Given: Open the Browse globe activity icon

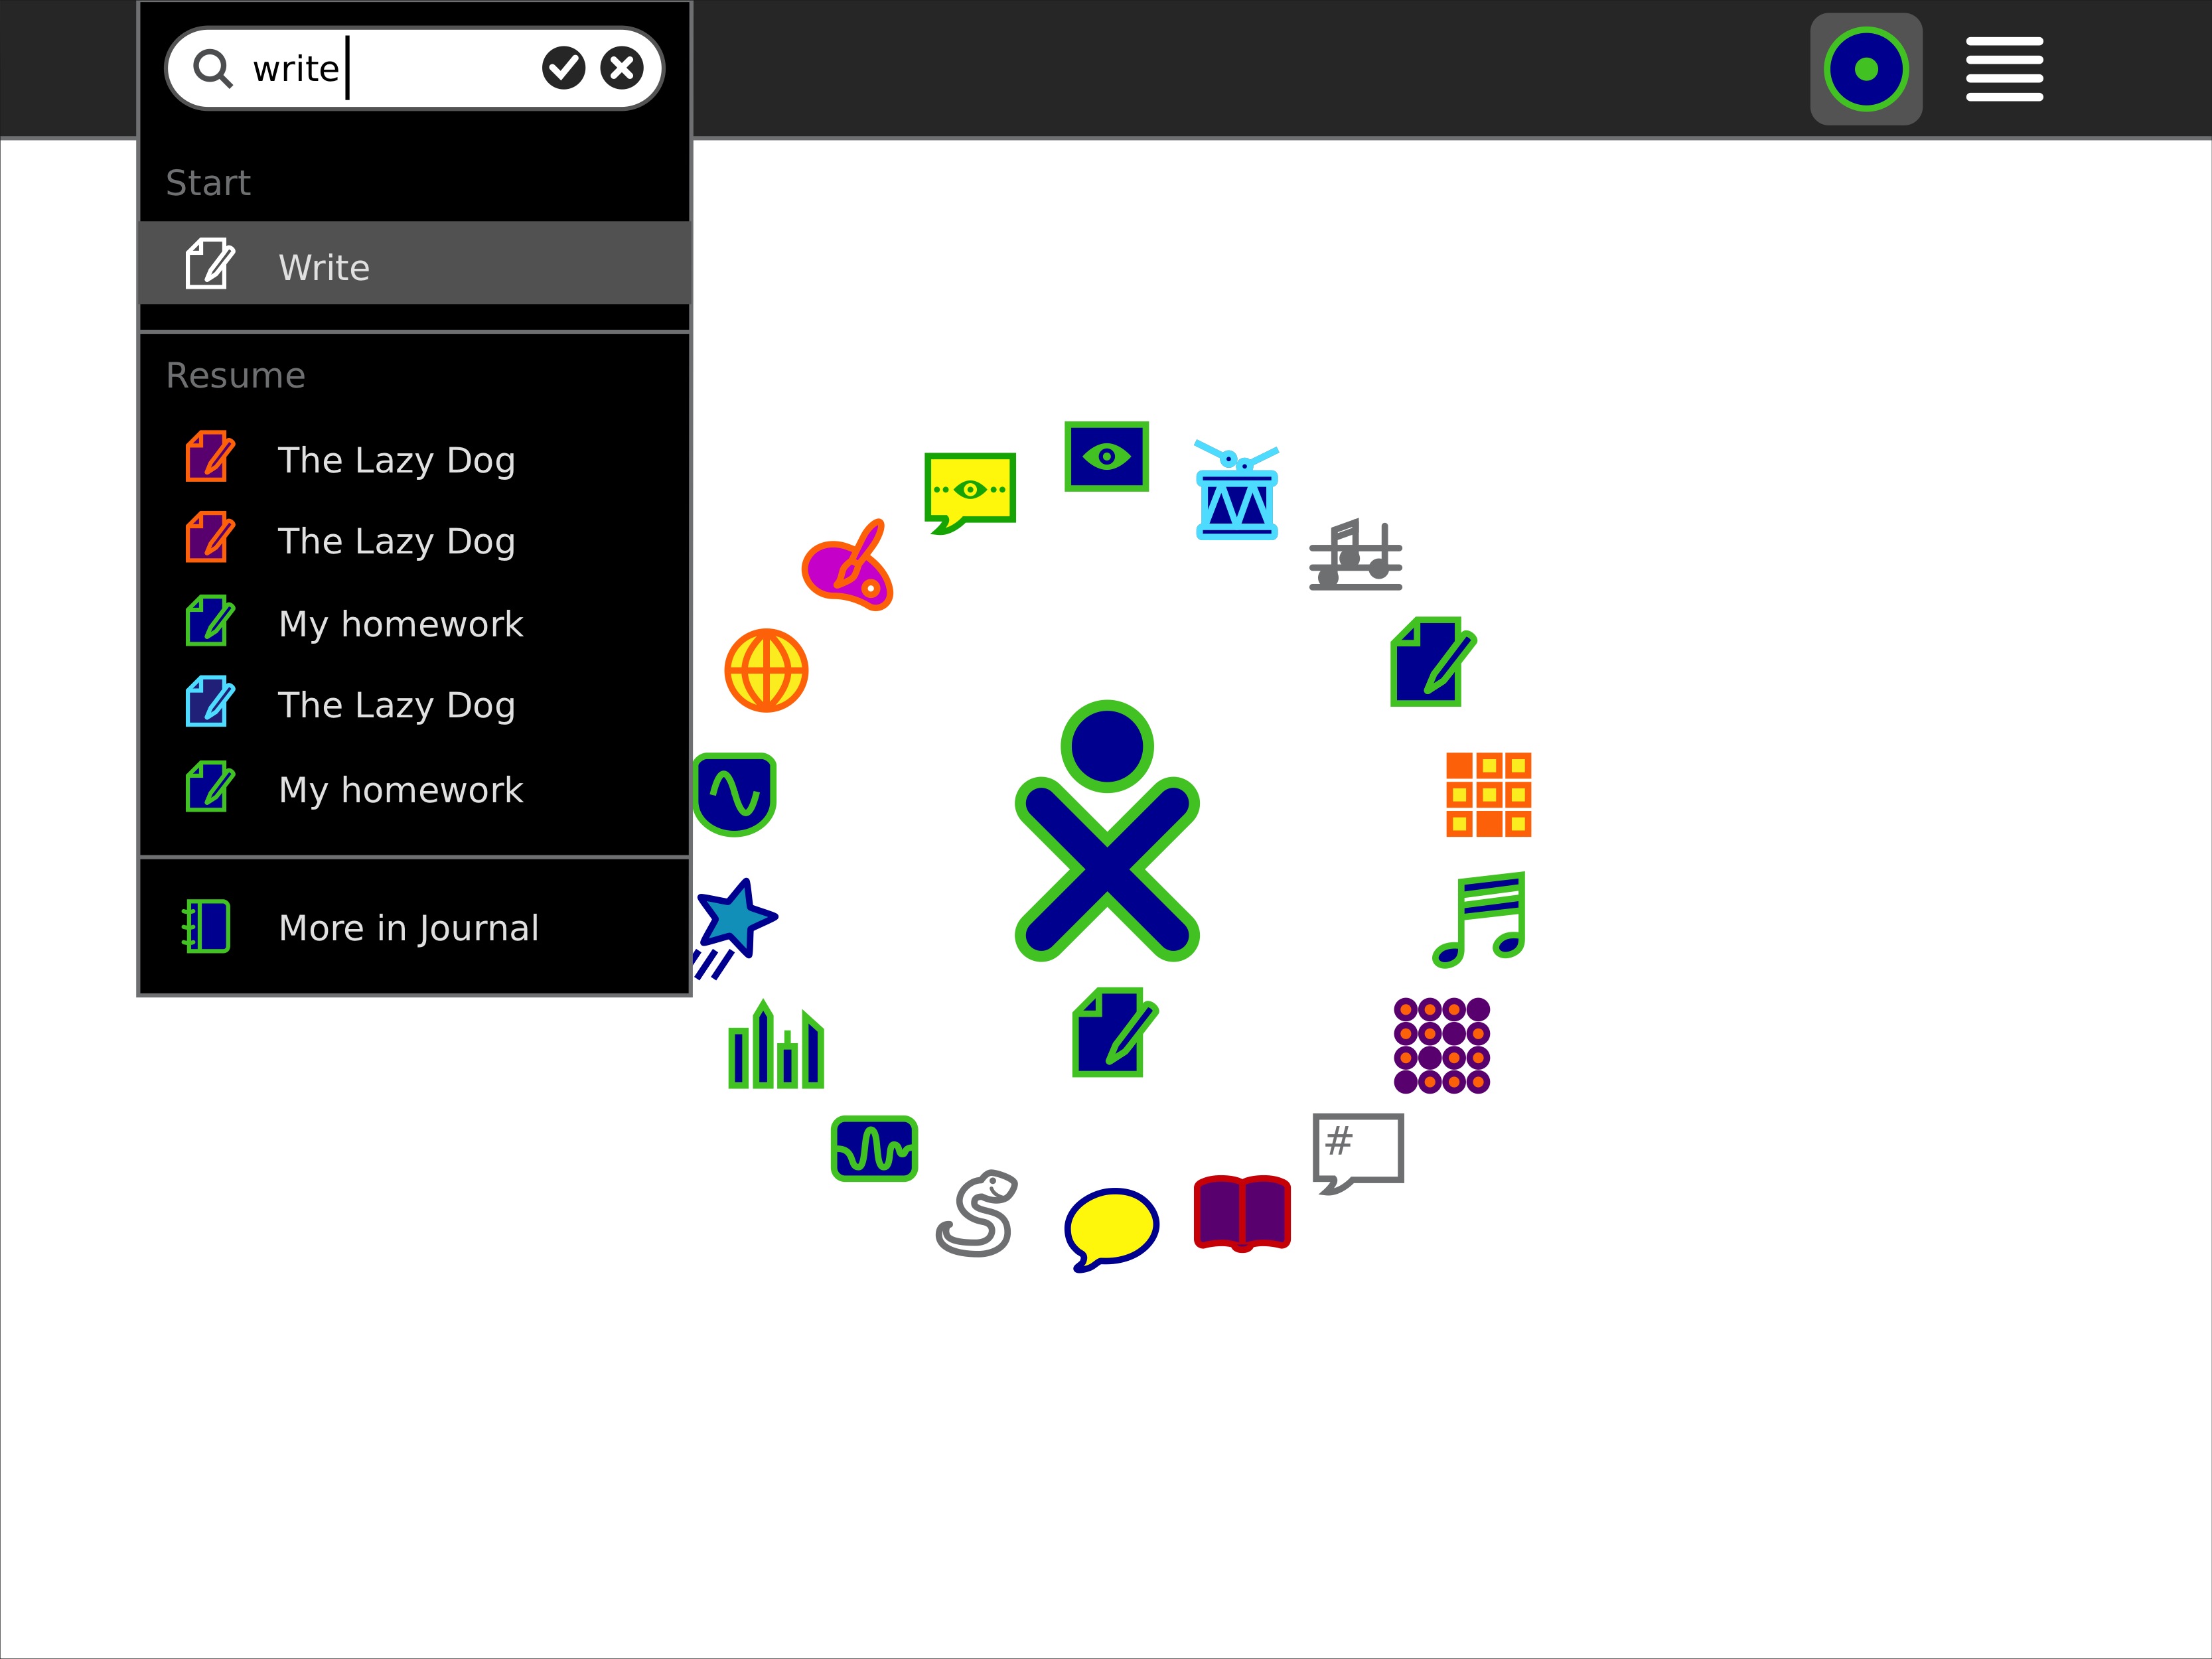Looking at the screenshot, I should click(766, 670).
